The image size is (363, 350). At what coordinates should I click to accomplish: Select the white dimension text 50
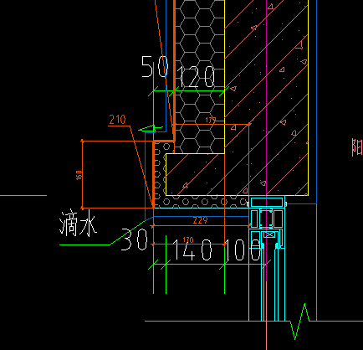(x=155, y=66)
